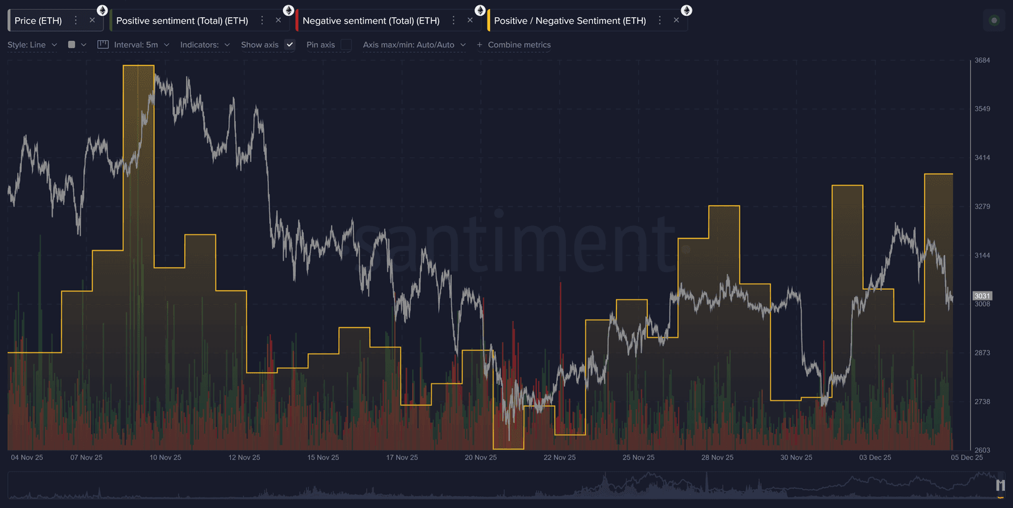Screen dimensions: 1013x508
Task: Click the interval ruler icon
Action: point(103,45)
